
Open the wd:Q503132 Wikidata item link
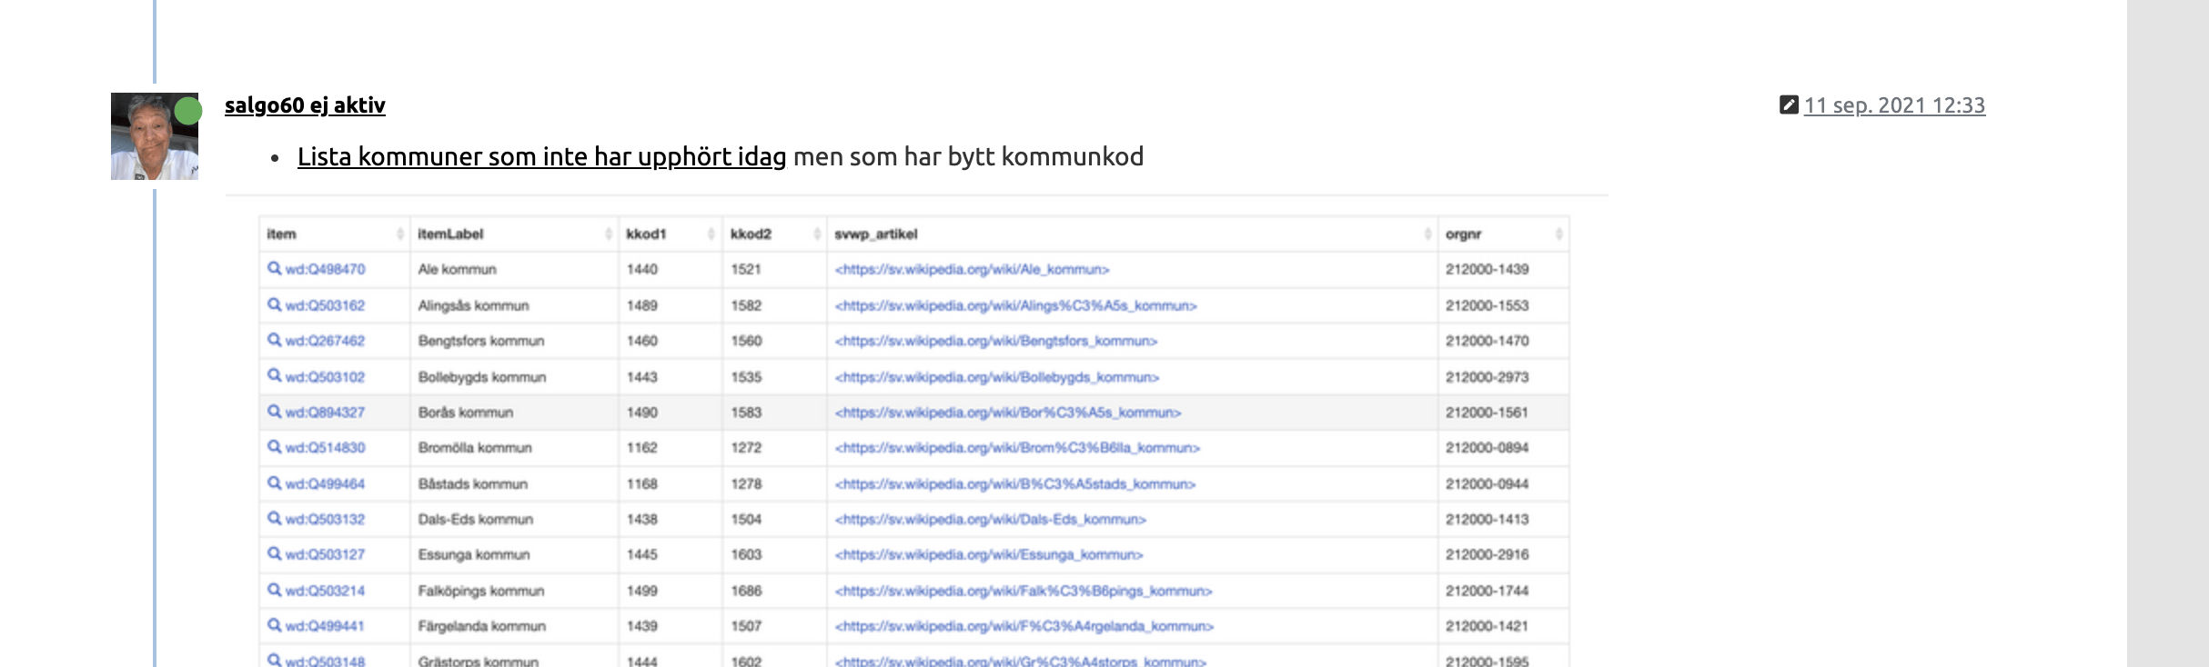pos(325,519)
